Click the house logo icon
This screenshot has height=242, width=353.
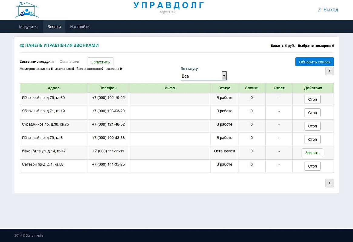(27, 10)
